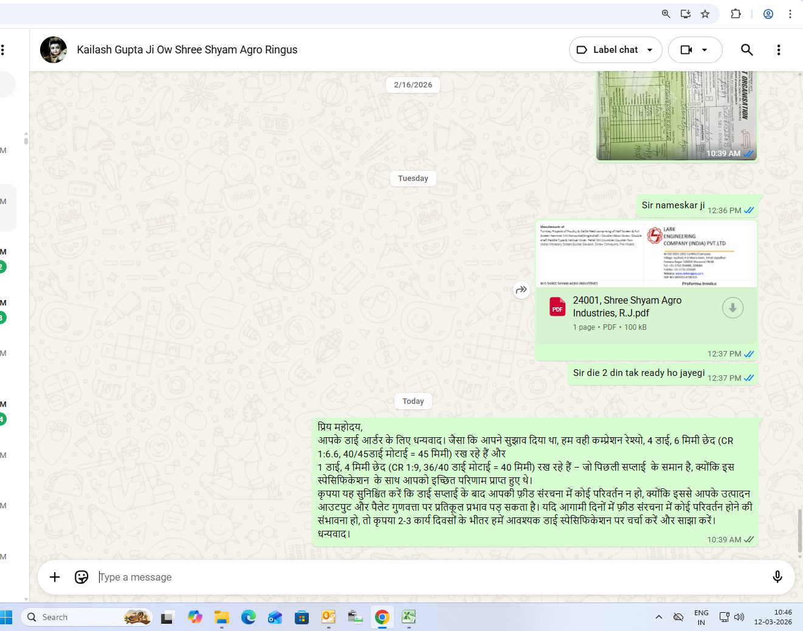Open Excel from the taskbar
The image size is (803, 631).
click(x=408, y=617)
